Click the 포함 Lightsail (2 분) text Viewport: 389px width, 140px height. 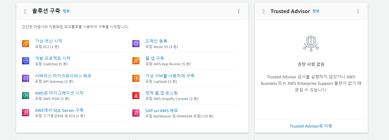tap(161, 82)
